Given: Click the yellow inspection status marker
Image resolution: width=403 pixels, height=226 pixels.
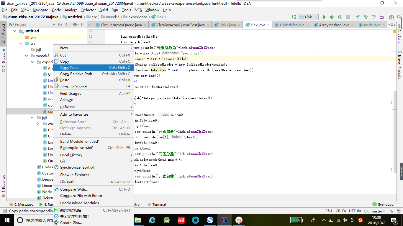Looking at the screenshot, I should click(x=394, y=31).
